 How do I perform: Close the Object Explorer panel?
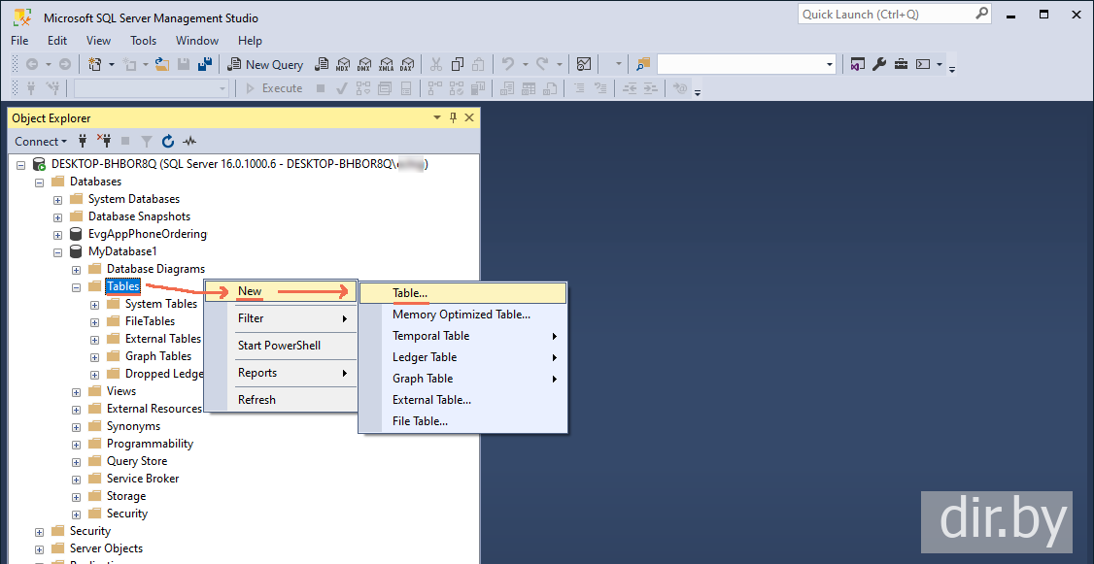(x=470, y=117)
